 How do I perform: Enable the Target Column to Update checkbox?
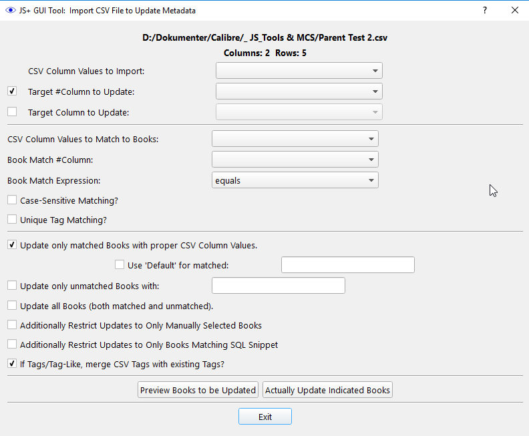tap(12, 112)
